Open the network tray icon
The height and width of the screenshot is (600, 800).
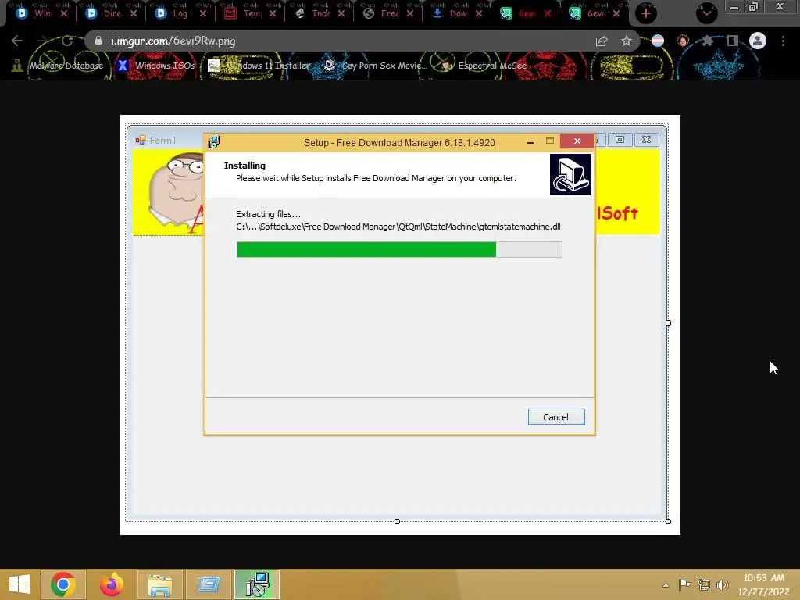(x=704, y=584)
